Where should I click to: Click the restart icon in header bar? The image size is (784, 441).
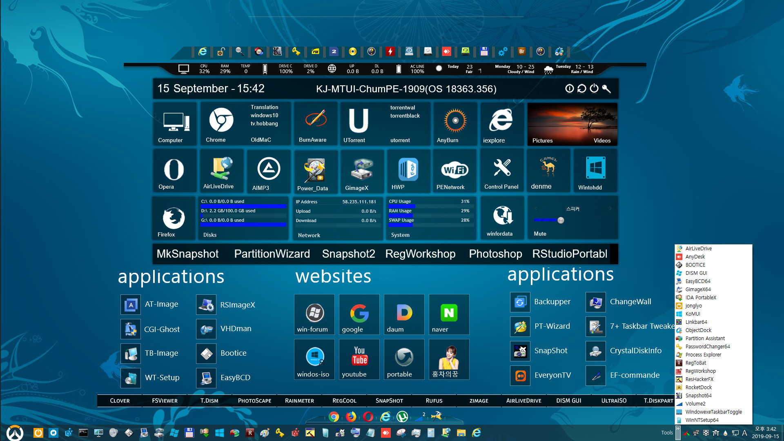coord(581,89)
